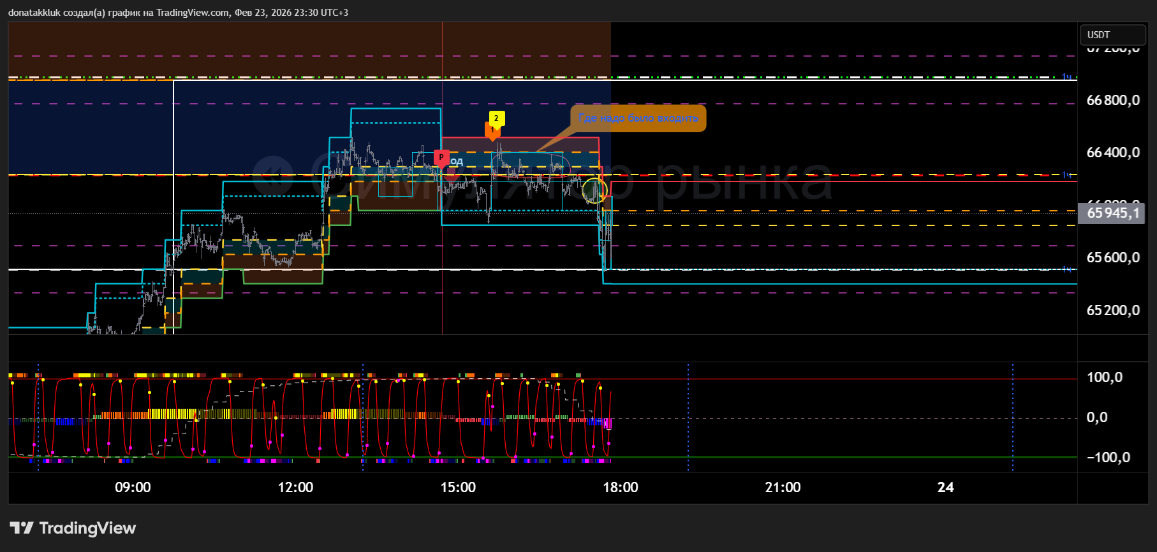Screen dimensions: 1157x552
Task: Click the 12:00 label on time axis
Action: point(295,488)
